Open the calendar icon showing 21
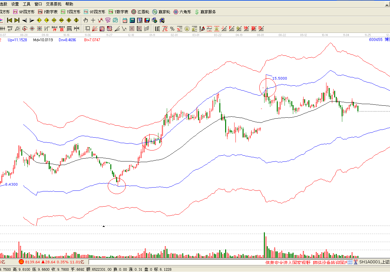Image resolution: width=390 pixels, height=272 pixels. [x=125, y=20]
